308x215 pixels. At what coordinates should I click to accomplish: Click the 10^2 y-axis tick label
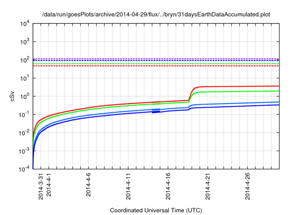click(x=25, y=60)
